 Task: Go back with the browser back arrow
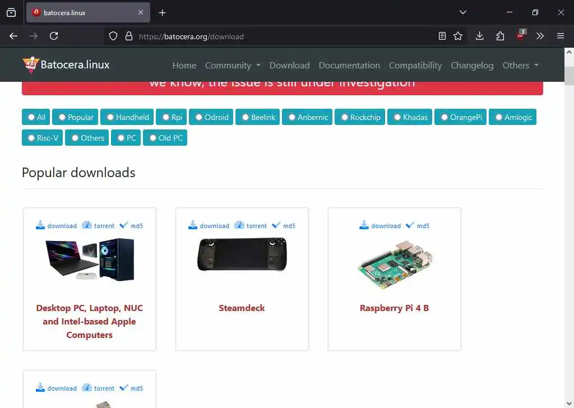point(13,36)
